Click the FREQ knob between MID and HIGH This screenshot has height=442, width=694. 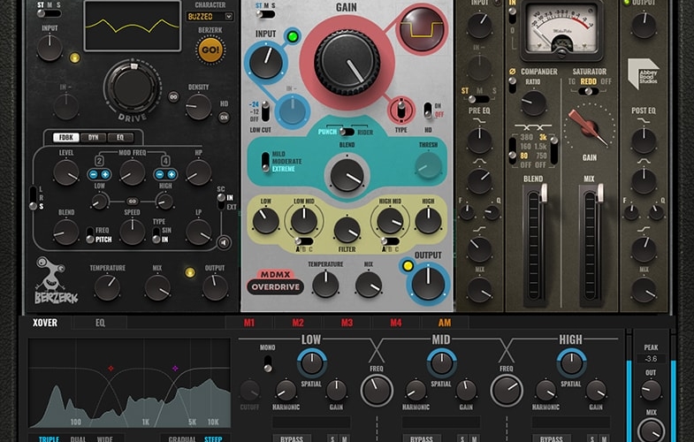507,390
